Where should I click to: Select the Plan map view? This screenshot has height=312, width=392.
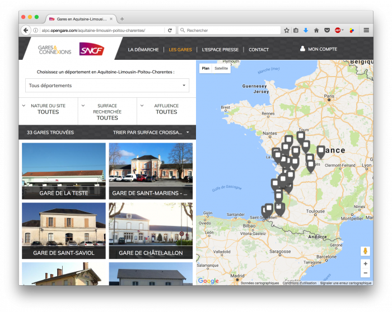coord(206,68)
